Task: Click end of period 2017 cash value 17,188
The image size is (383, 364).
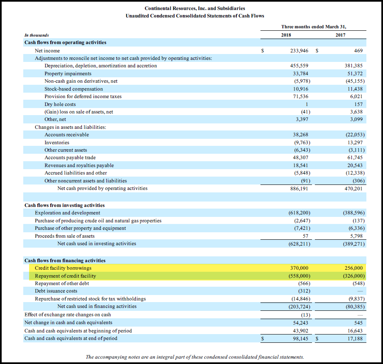Action: point(355,339)
